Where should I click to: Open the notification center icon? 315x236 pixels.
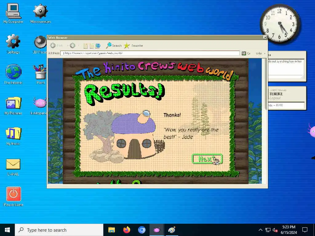point(305,230)
